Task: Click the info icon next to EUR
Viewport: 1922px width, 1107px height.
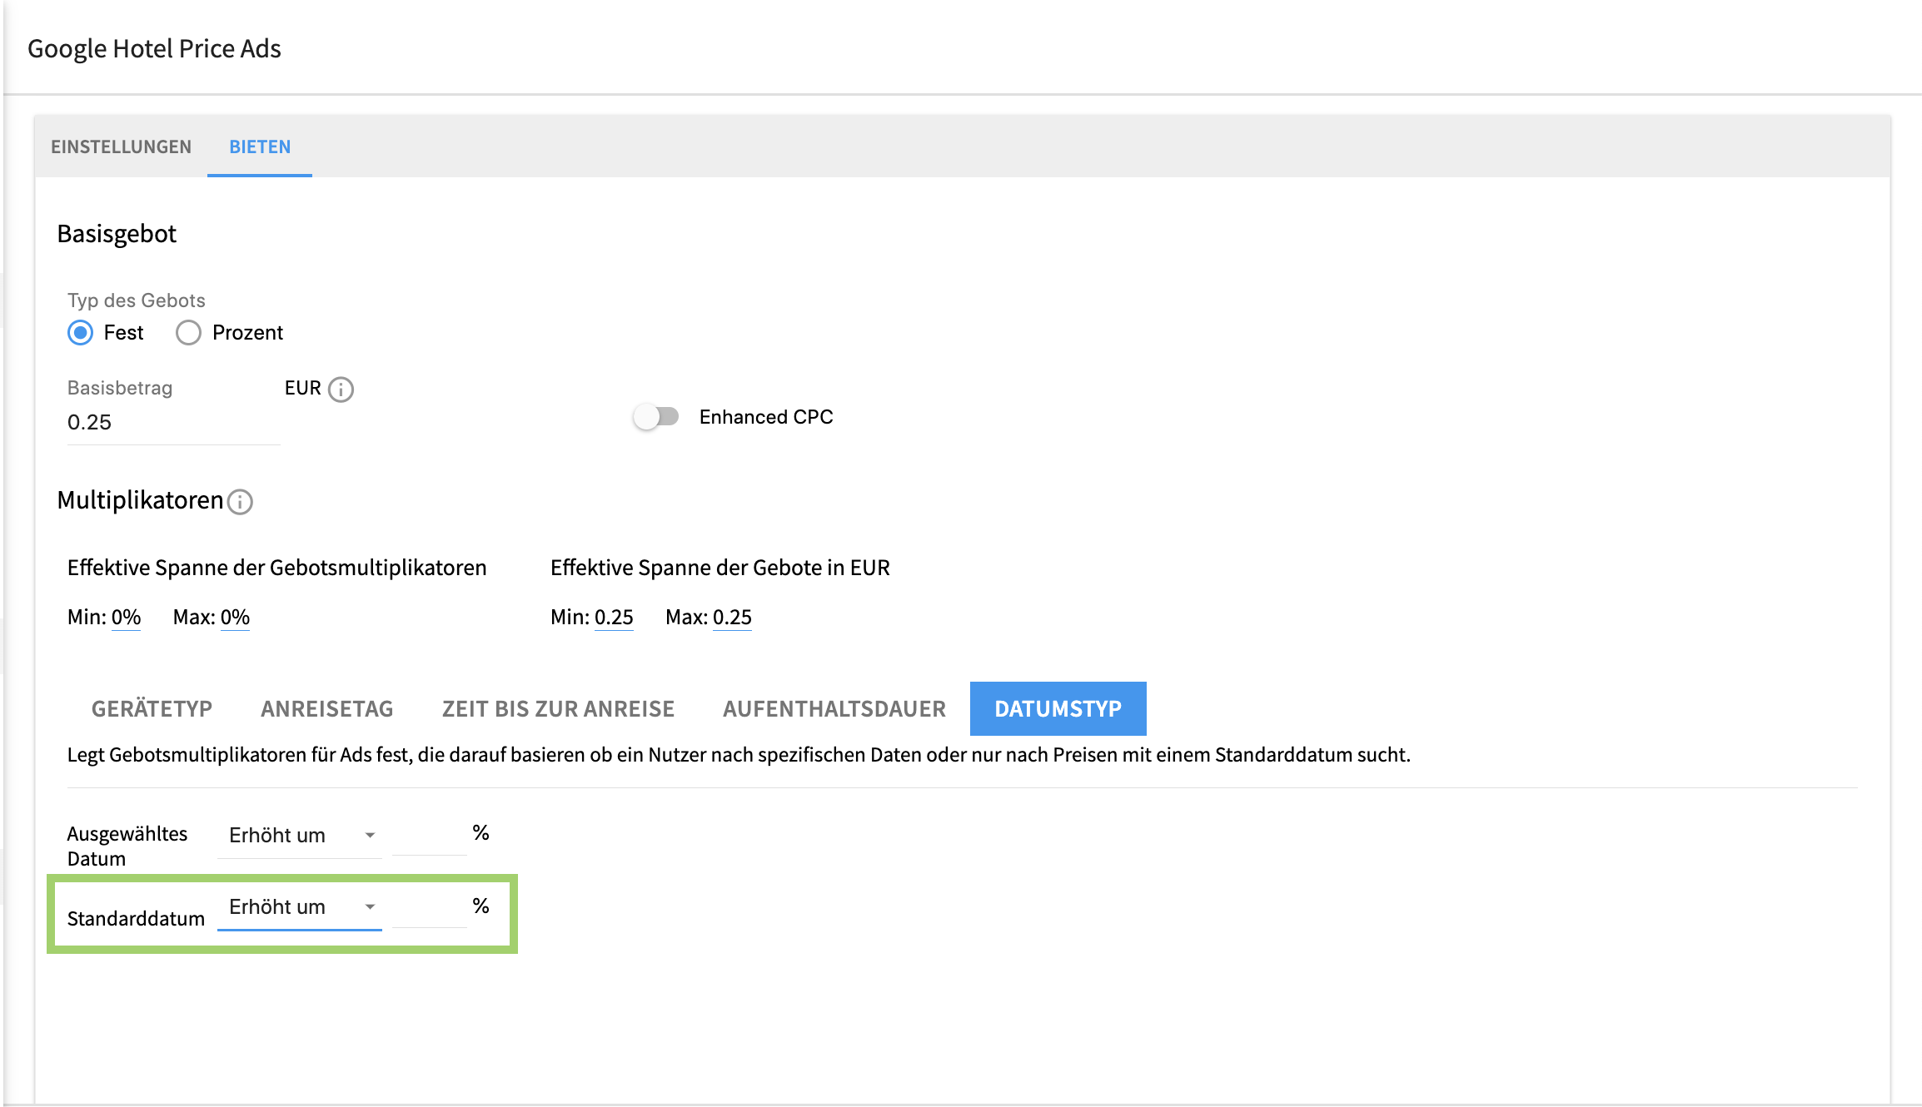Action: pos(341,390)
